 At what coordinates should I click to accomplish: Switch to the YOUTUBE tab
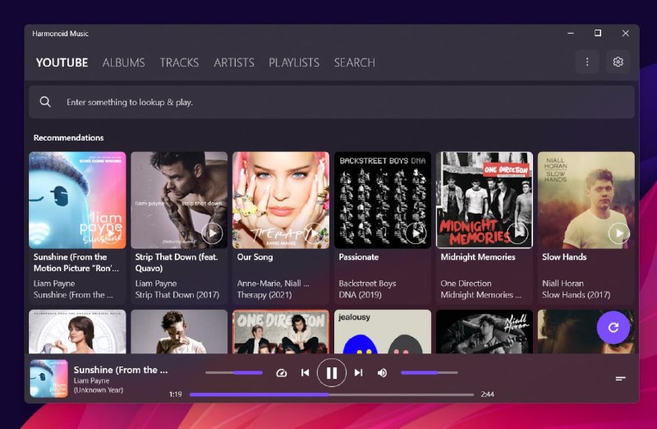tap(62, 62)
